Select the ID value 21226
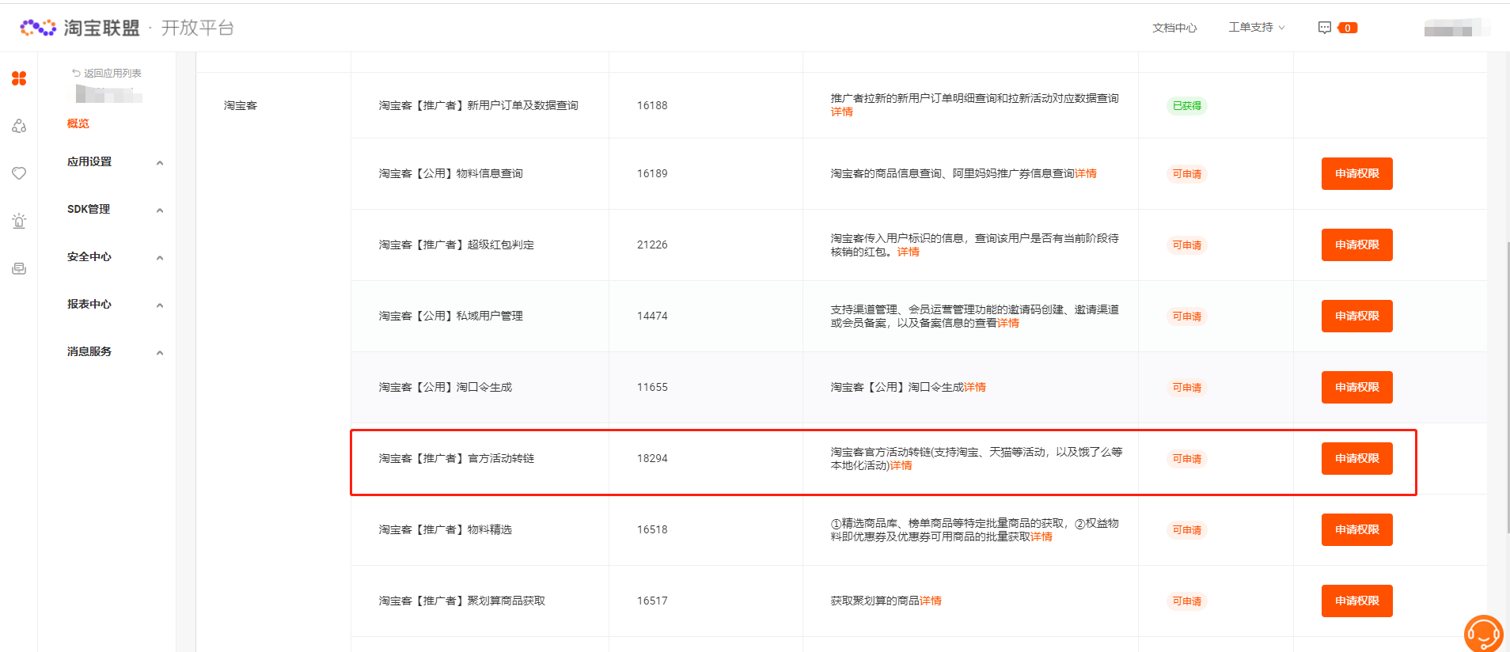 click(652, 244)
